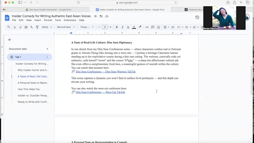
Task: Open the Edit menu
Action: click(x=21, y=20)
